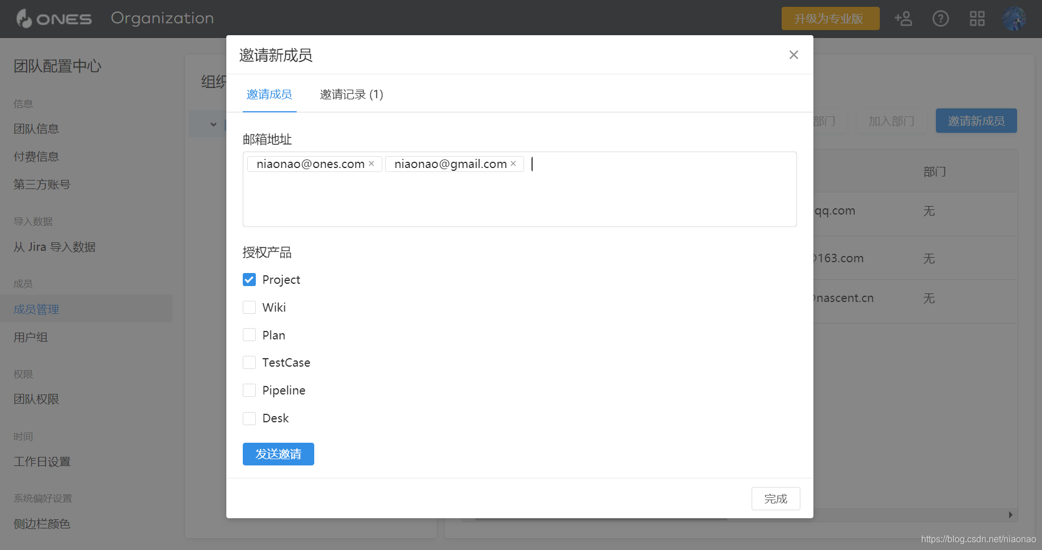Viewport: 1042px width, 550px height.
Task: Click the 发送邀请 button
Action: click(x=279, y=454)
